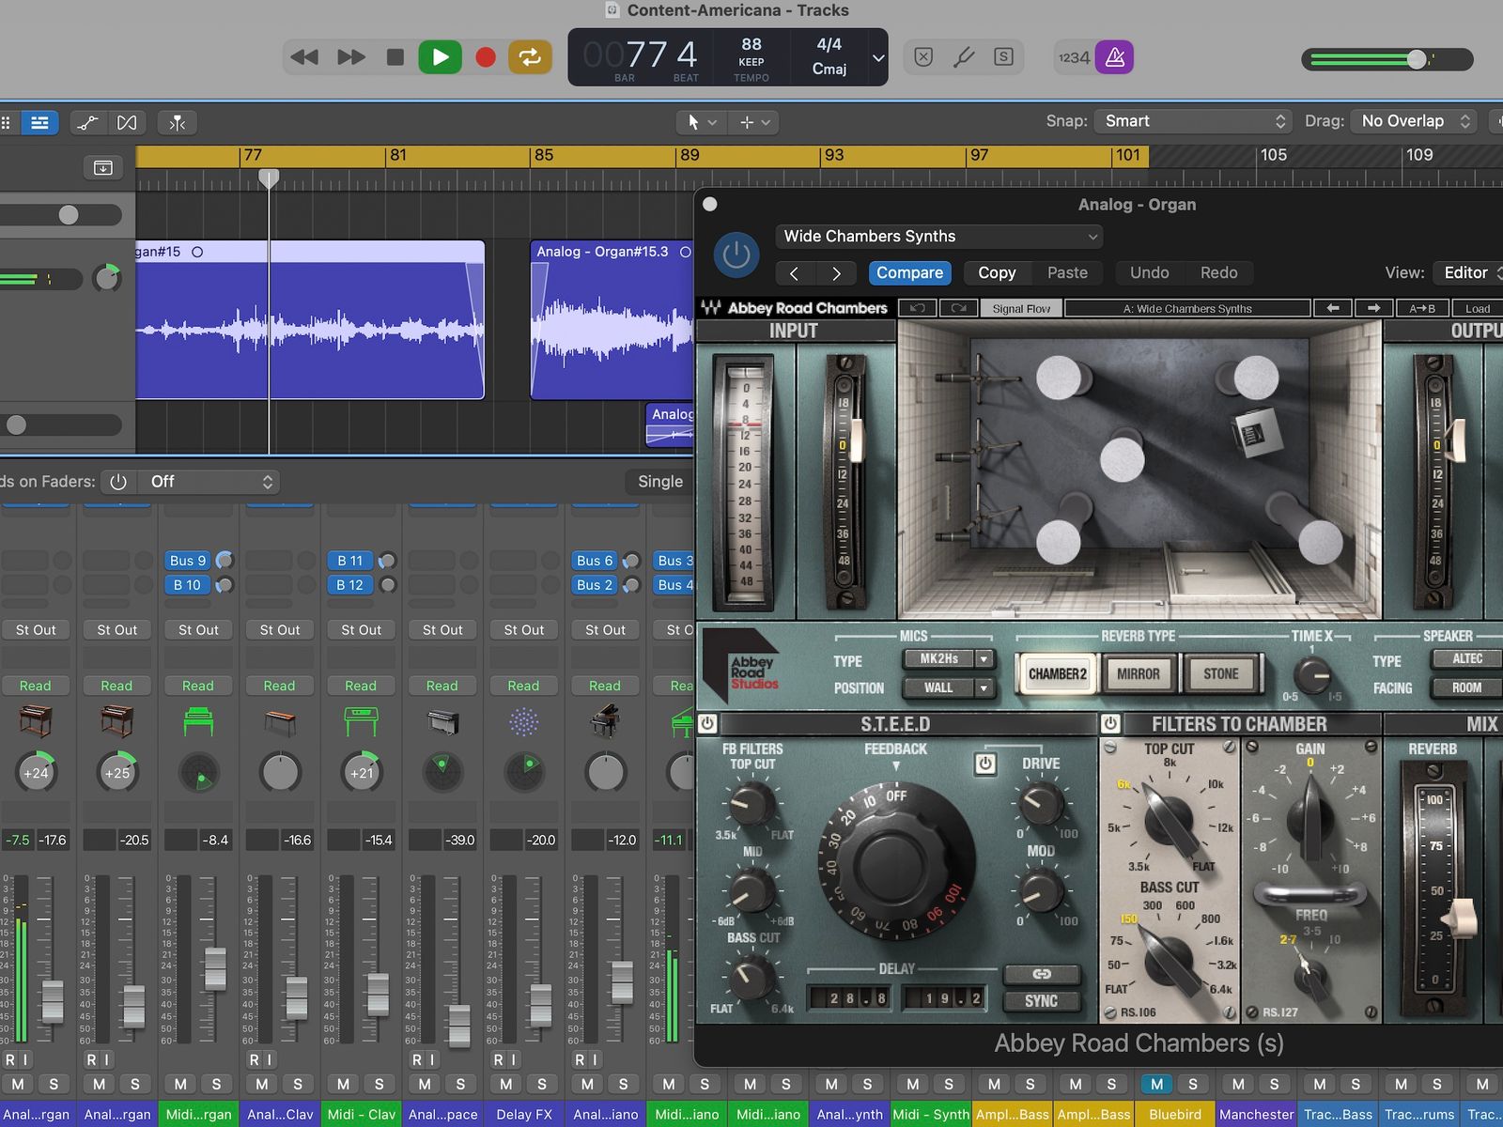Select the MIRROR reverb type
This screenshot has height=1127, width=1503.
[1138, 673]
